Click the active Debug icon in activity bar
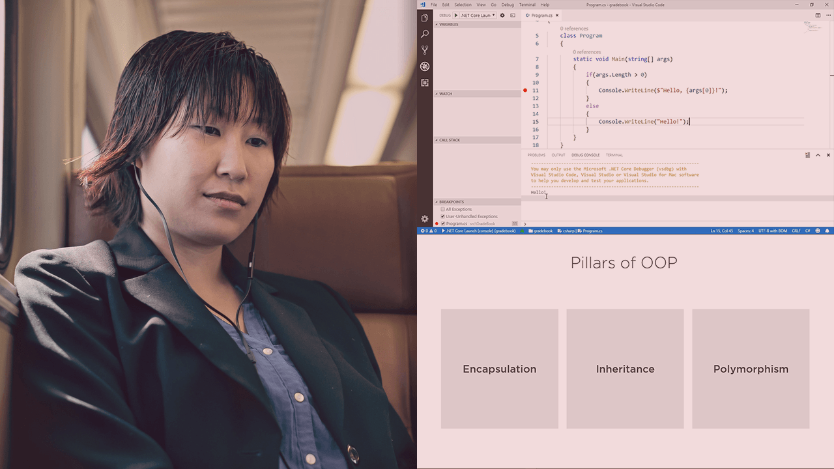 tap(424, 66)
